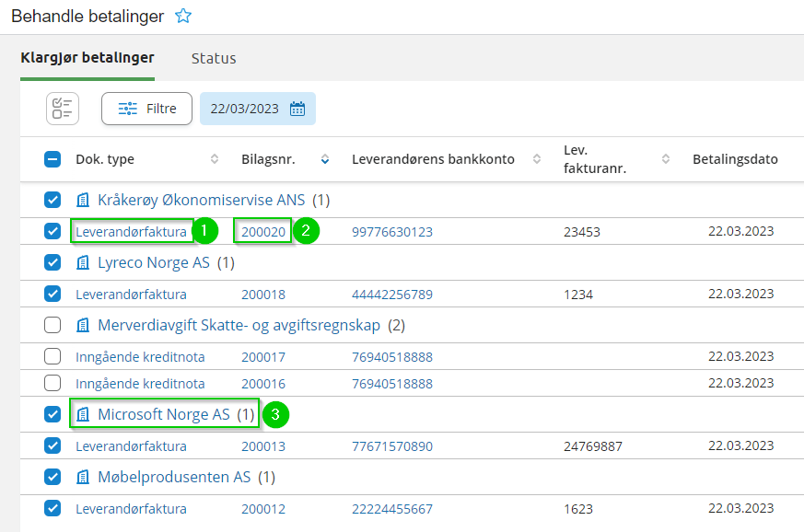
Task: Select supplier invoice number 1234
Action: pos(578,295)
